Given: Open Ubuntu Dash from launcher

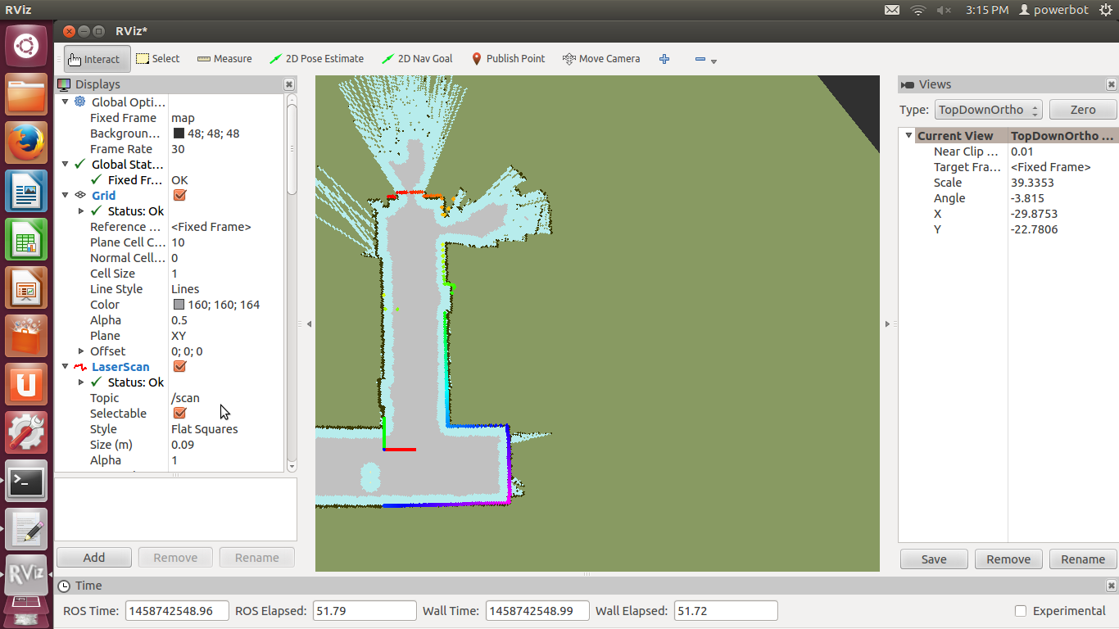Looking at the screenshot, I should click(x=26, y=45).
